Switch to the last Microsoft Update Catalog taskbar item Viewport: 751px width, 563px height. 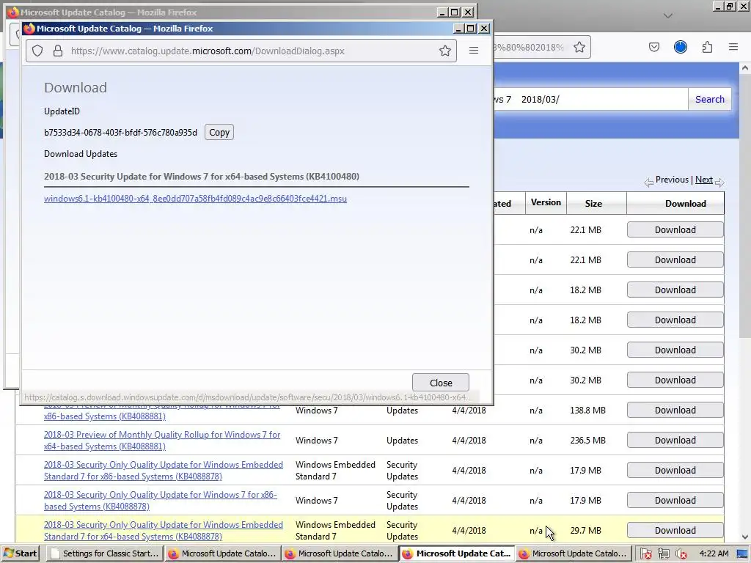(574, 553)
